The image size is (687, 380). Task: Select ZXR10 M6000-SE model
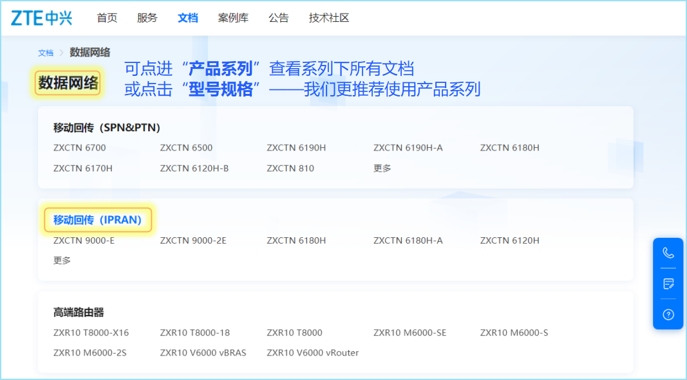pyautogui.click(x=409, y=332)
